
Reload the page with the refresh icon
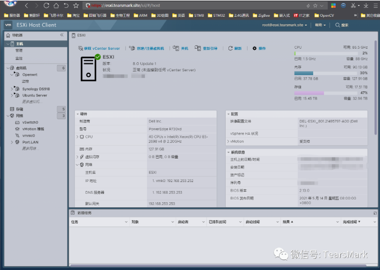pos(46,6)
